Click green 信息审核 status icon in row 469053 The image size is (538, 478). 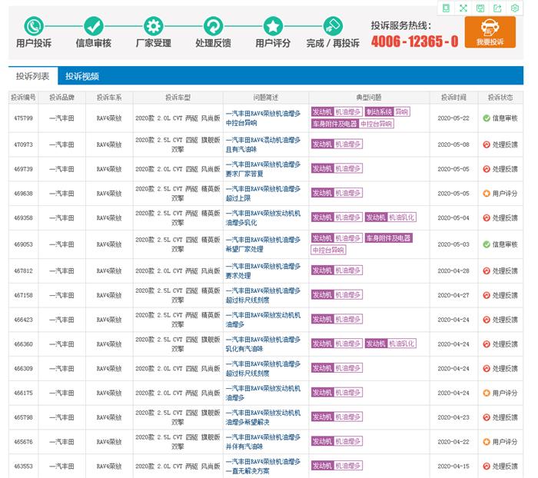coord(487,244)
